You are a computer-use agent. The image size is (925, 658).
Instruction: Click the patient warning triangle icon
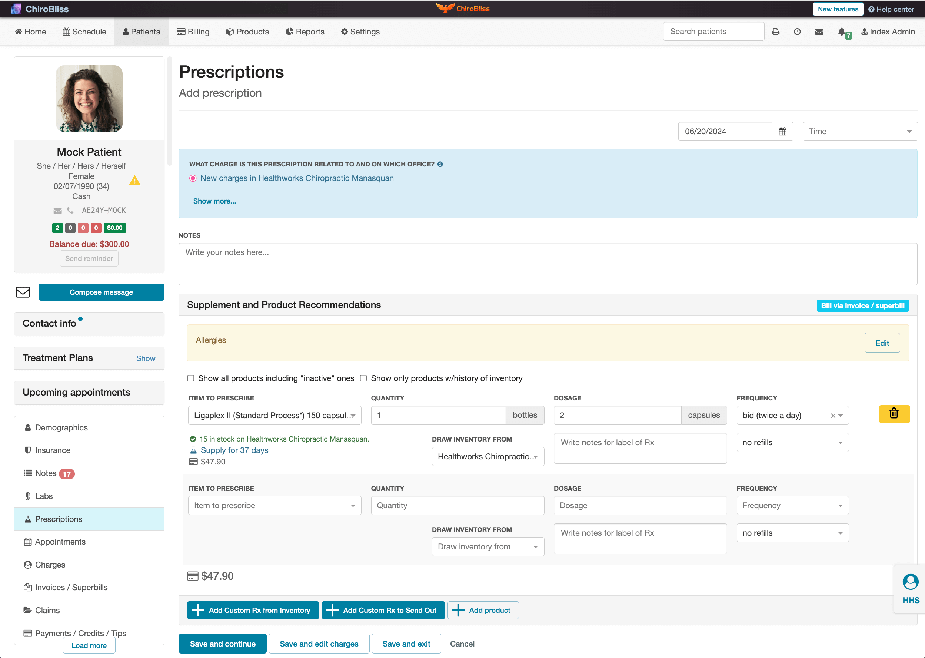pyautogui.click(x=134, y=181)
